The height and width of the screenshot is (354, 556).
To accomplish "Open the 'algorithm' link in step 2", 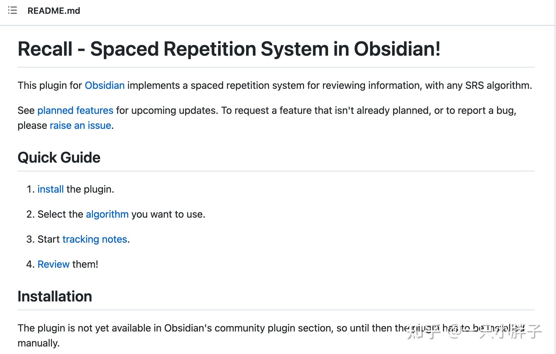I will (107, 214).
